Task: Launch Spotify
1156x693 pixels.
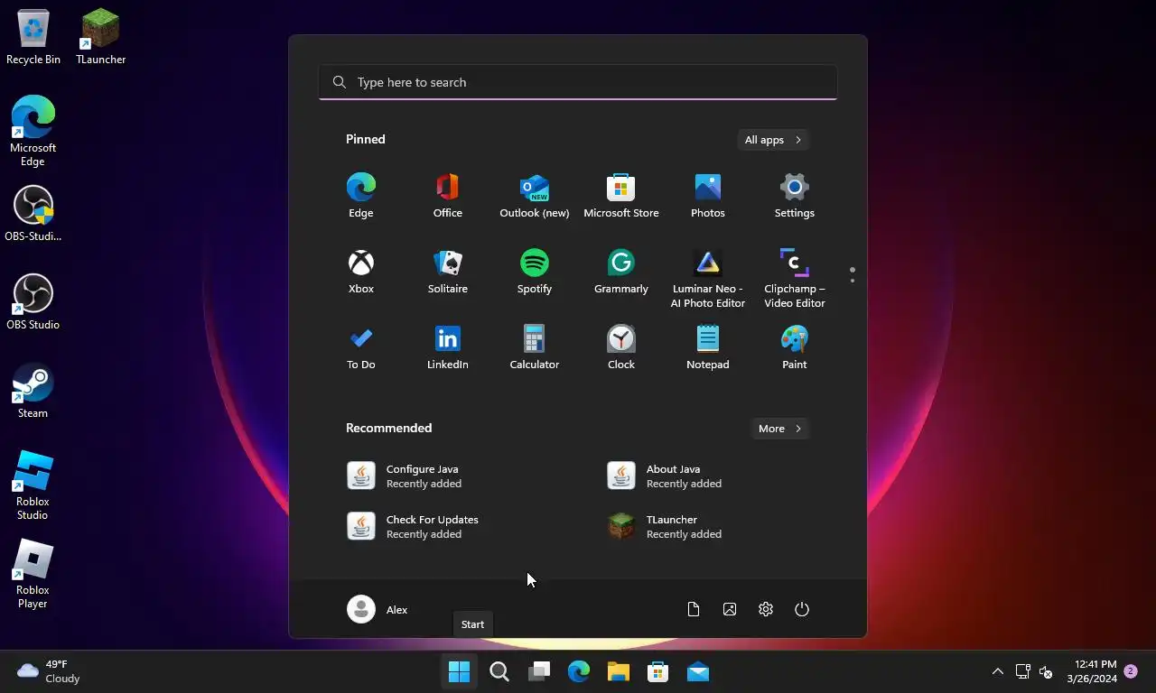Action: [x=534, y=272]
